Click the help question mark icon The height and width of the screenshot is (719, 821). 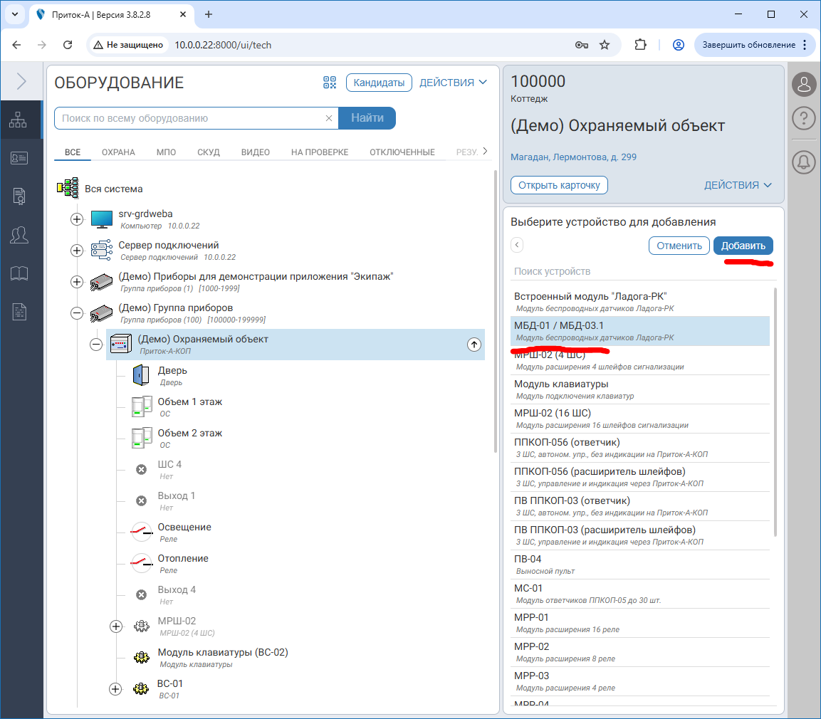[x=803, y=118]
